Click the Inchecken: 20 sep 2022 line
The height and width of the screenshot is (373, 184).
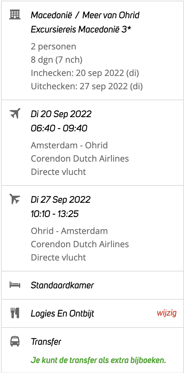(85, 73)
